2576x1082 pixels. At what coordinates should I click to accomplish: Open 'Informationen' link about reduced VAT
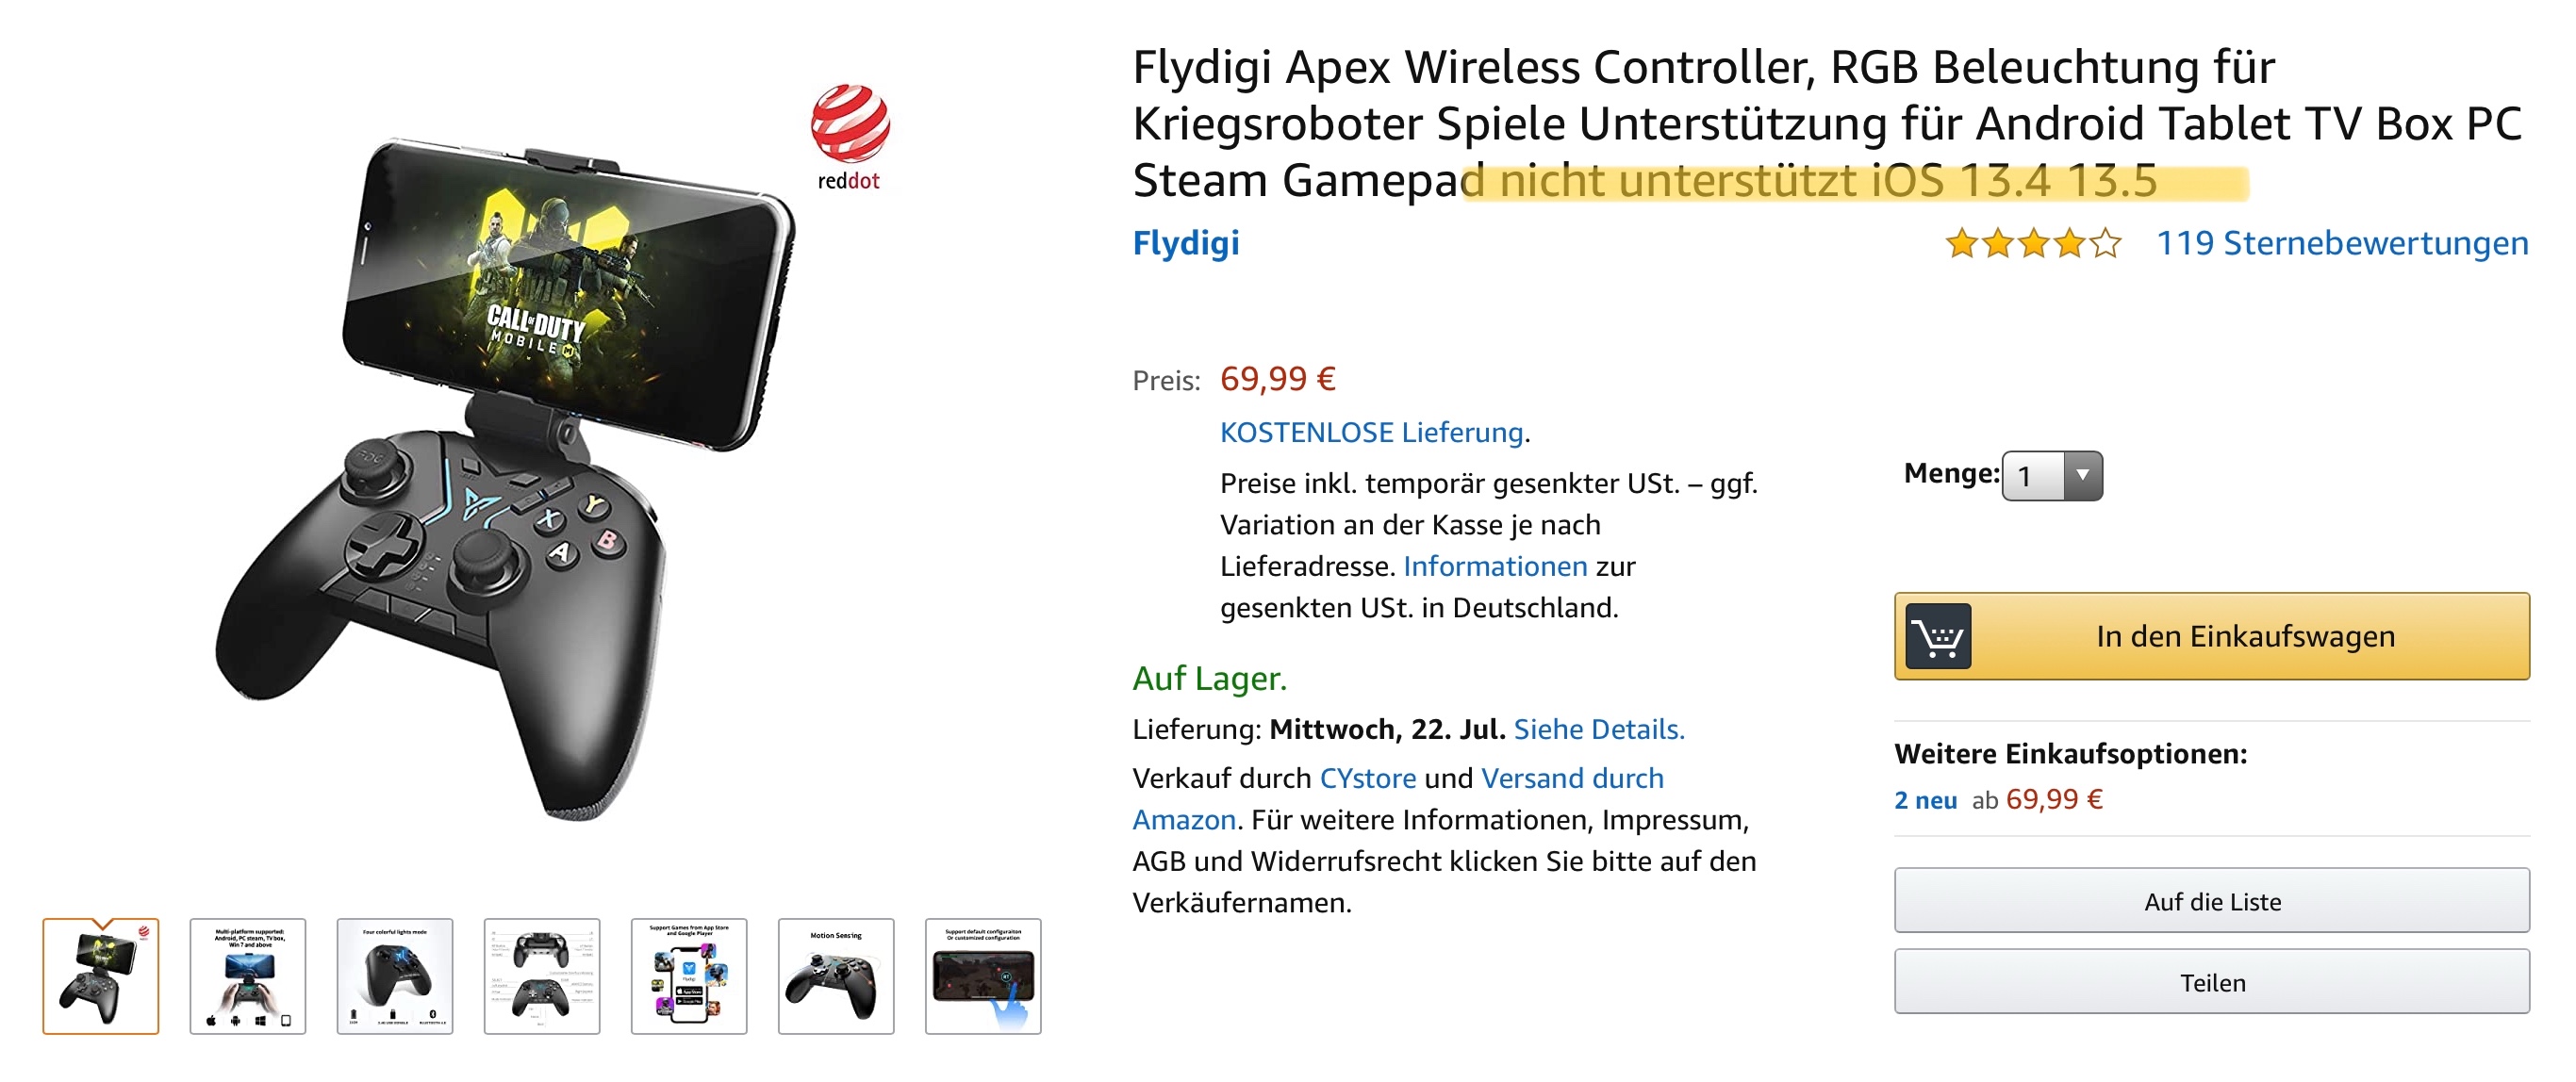click(x=1494, y=566)
